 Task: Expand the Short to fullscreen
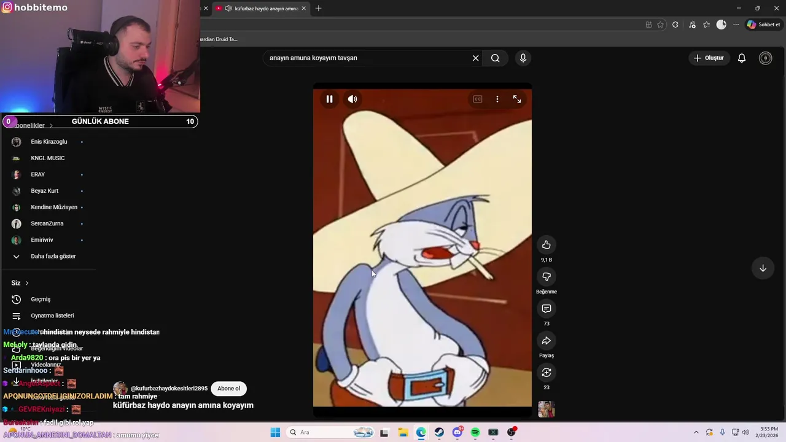(517, 99)
